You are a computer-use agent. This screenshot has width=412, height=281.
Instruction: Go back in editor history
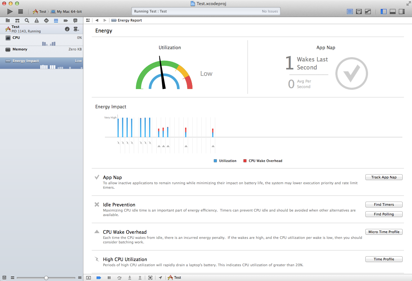pos(97,20)
